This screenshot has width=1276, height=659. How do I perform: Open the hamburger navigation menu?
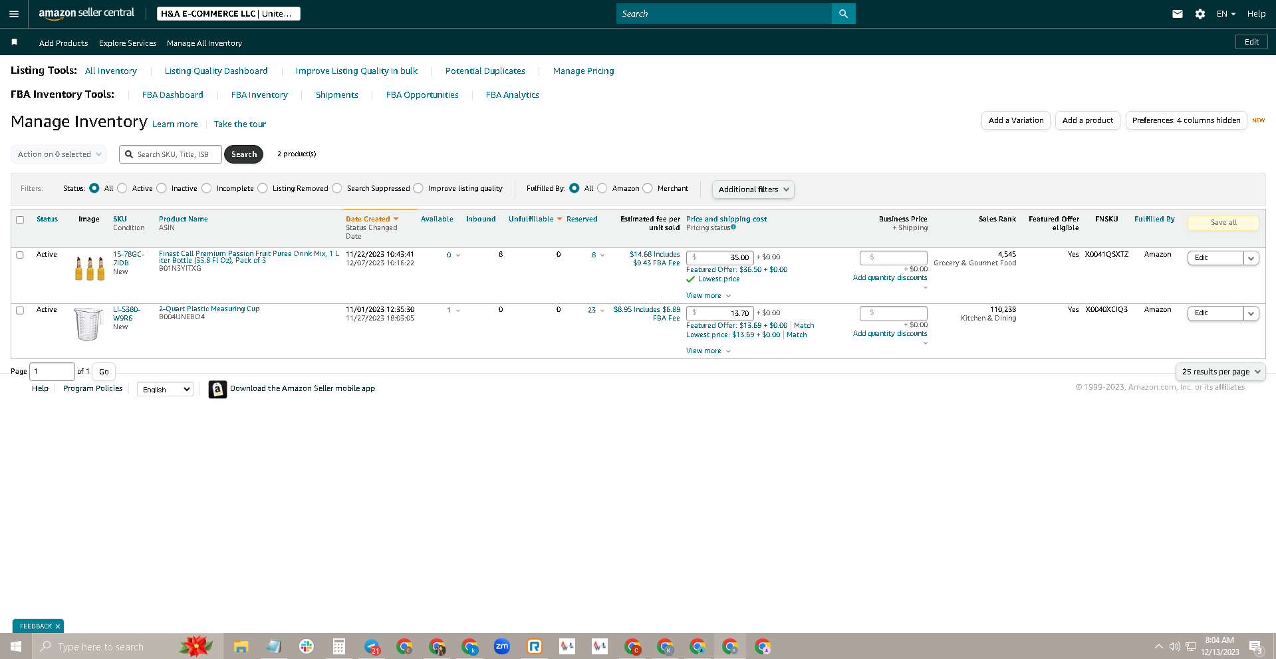click(14, 14)
